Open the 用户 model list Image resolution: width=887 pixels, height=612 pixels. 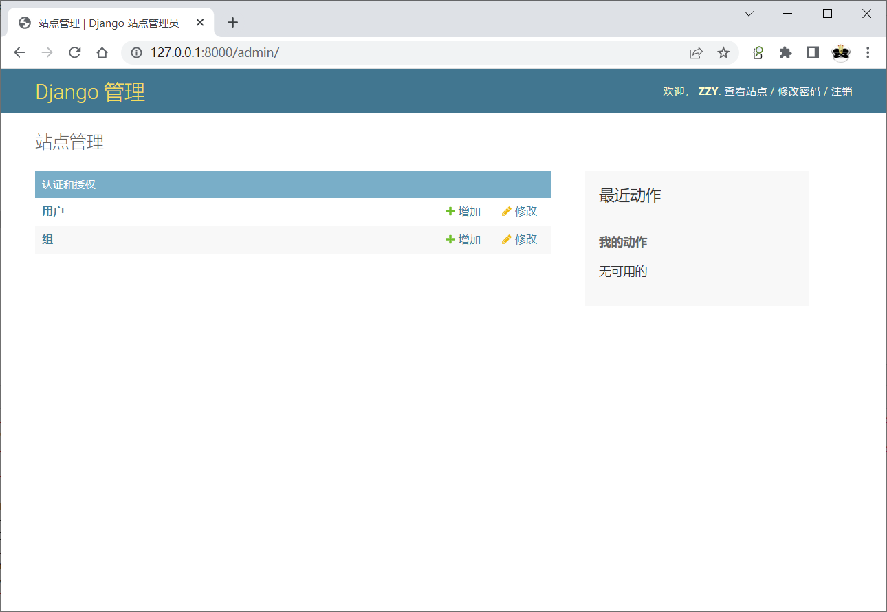53,212
